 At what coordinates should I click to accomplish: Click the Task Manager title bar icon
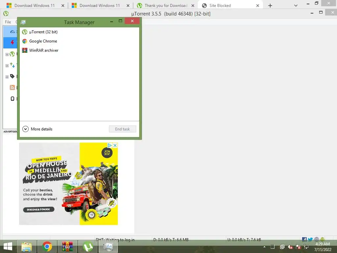[23, 22]
